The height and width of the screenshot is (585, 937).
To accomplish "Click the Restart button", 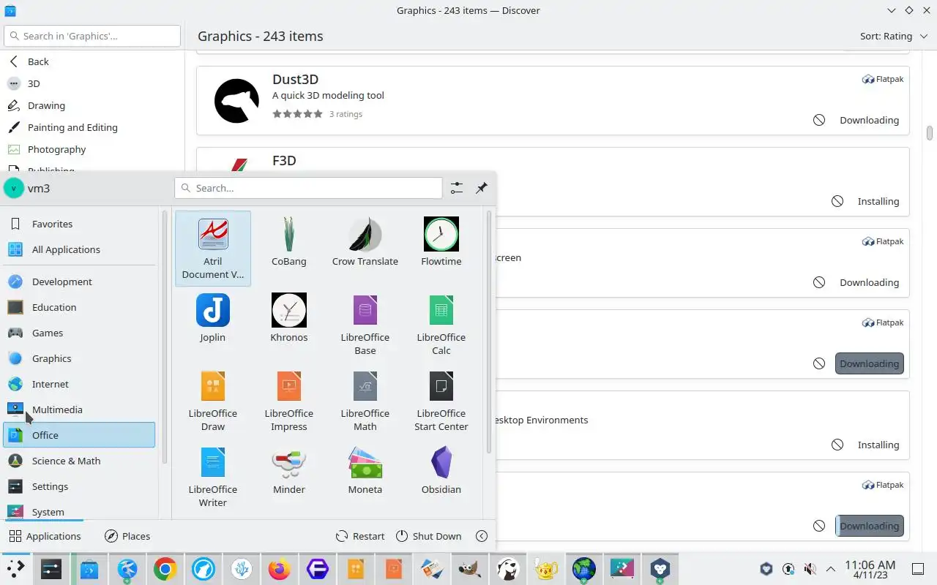I will coord(360,536).
